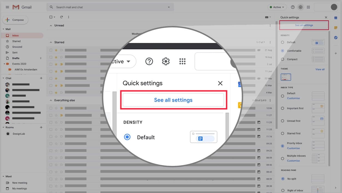This screenshot has height=193, width=342.
Task: Open the Settings gear icon
Action: (x=300, y=7)
